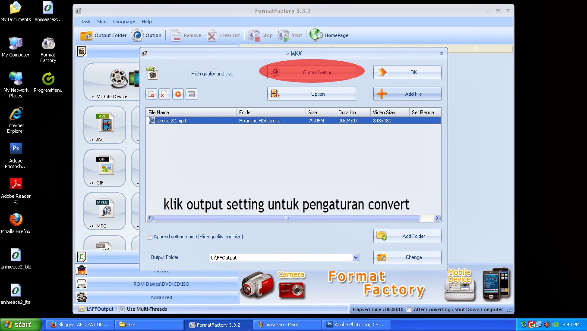The height and width of the screenshot is (331, 587).
Task: Open the Language menu
Action: click(124, 22)
